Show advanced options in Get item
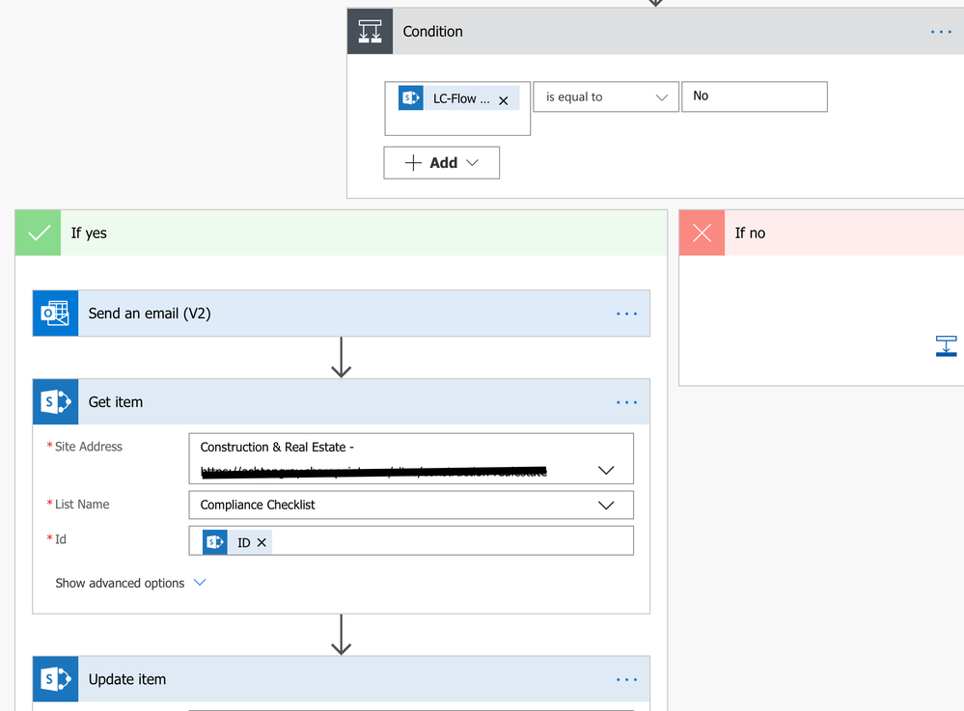Viewport: 964px width, 711px height. point(130,583)
